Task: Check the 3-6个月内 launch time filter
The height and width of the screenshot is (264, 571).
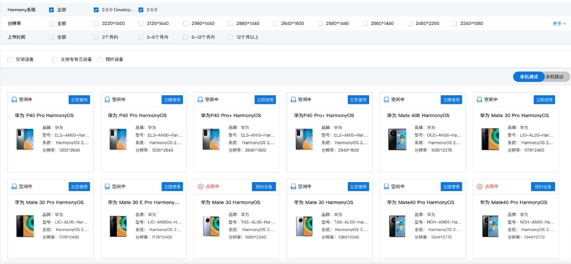Action: click(x=141, y=37)
